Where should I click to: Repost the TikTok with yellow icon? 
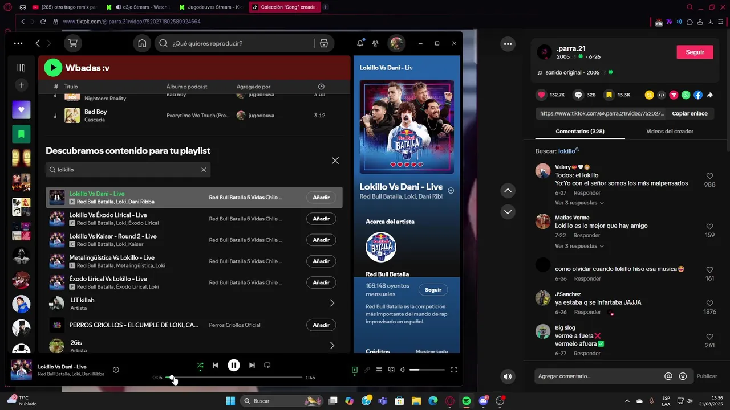(x=649, y=95)
